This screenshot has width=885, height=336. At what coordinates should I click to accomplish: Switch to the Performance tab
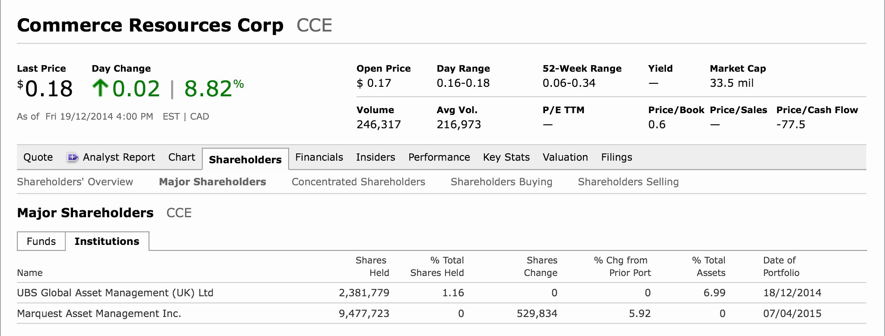point(439,157)
